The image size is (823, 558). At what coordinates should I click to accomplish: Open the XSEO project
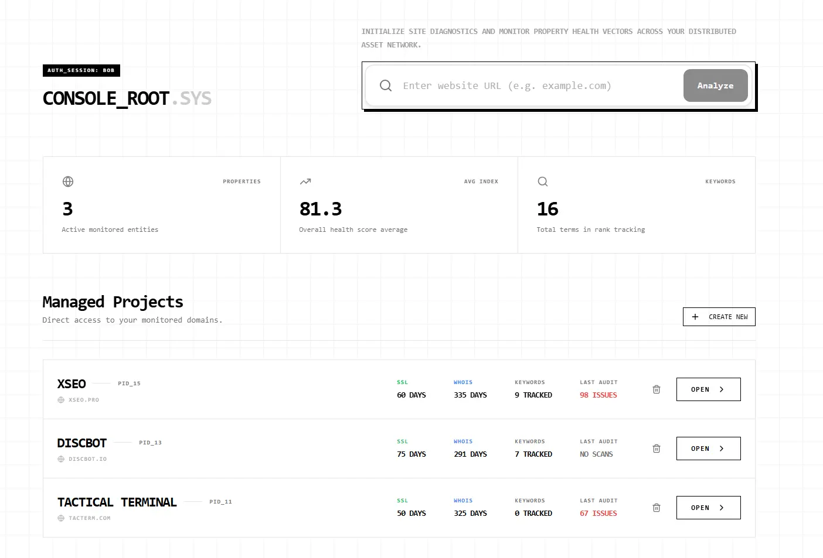pos(709,389)
